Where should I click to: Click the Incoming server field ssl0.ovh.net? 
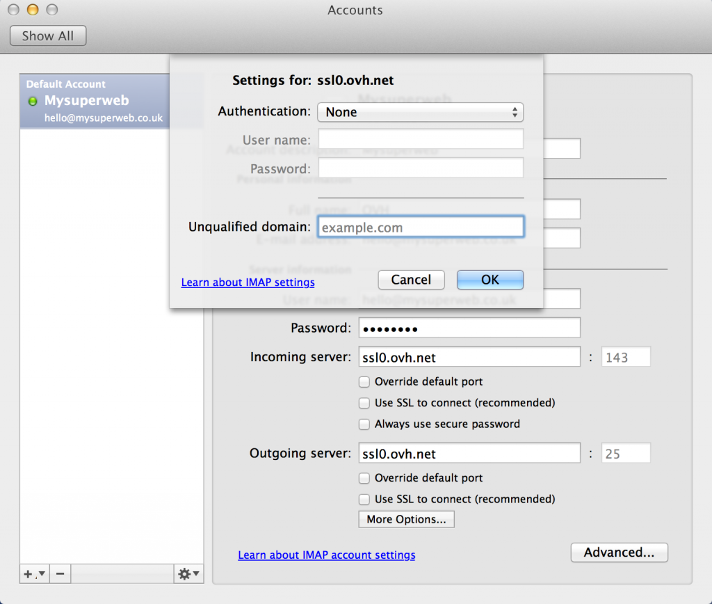tap(469, 357)
